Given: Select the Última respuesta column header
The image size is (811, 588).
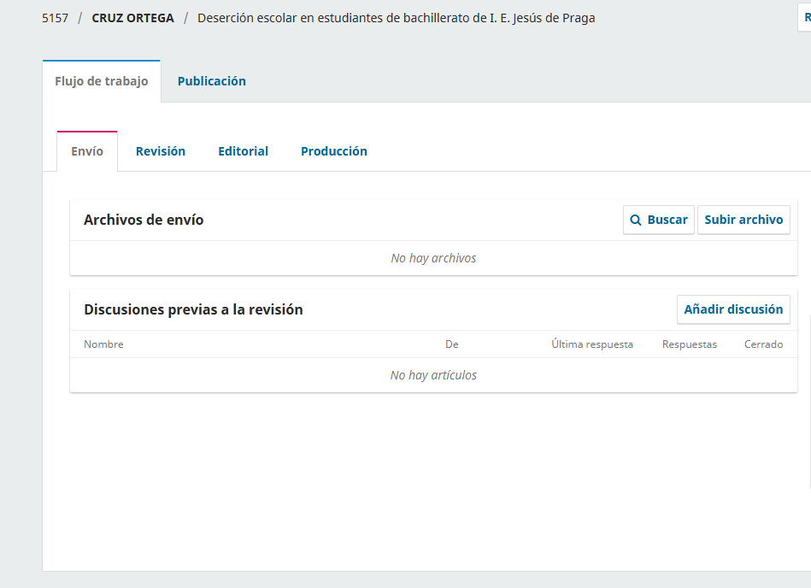Looking at the screenshot, I should tap(592, 344).
